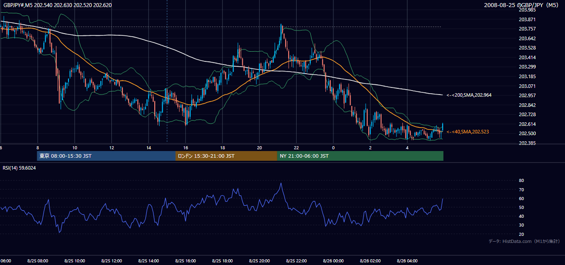Click RSI axis level 80
Image resolution: width=565 pixels, height=265 pixels.
(521, 181)
